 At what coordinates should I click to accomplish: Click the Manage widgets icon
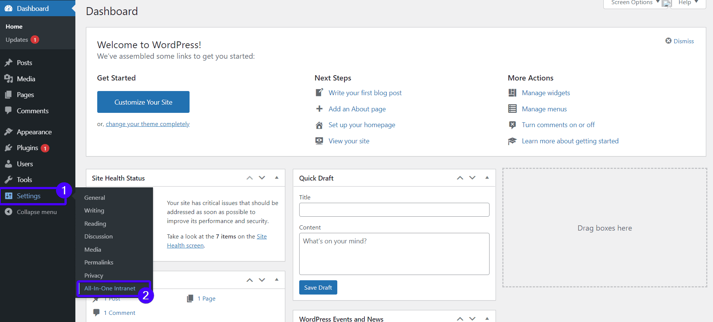pyautogui.click(x=512, y=93)
